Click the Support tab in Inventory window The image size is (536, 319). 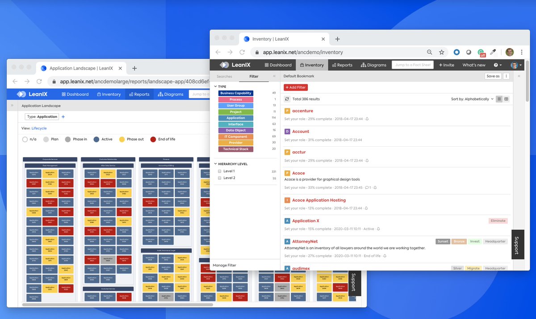pos(517,244)
